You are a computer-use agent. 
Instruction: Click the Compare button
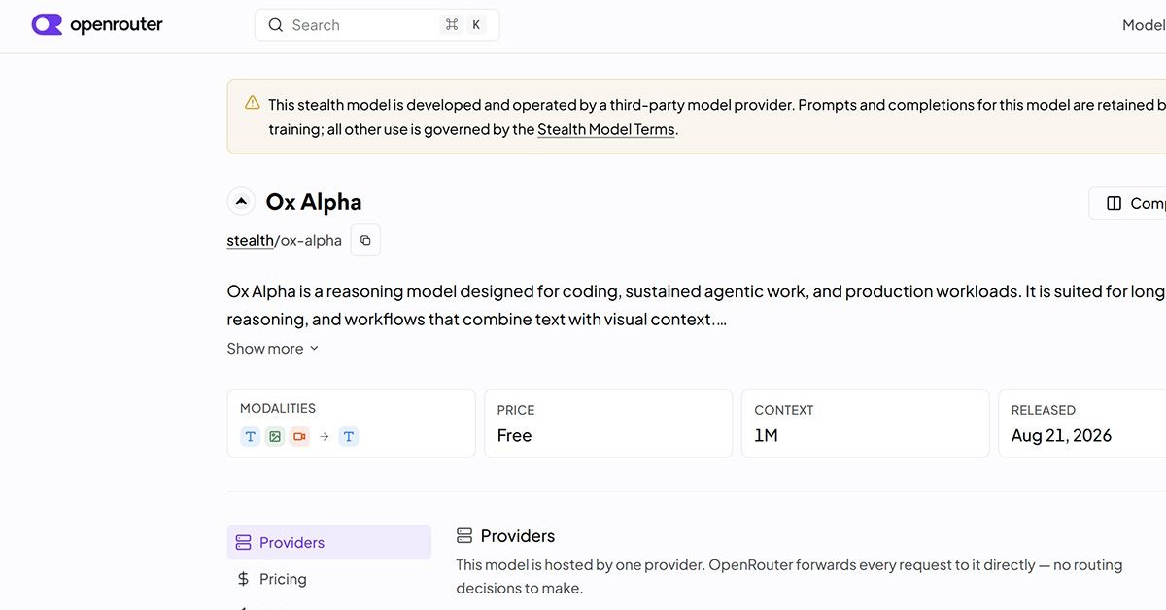tap(1127, 203)
